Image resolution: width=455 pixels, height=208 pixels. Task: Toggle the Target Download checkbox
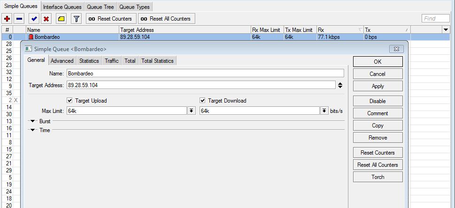coord(202,101)
